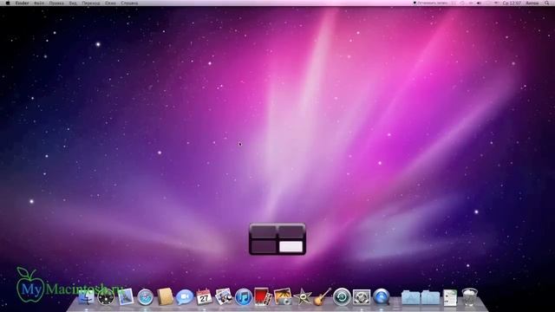
Task: Open first folder stack in dock
Action: tap(410, 297)
